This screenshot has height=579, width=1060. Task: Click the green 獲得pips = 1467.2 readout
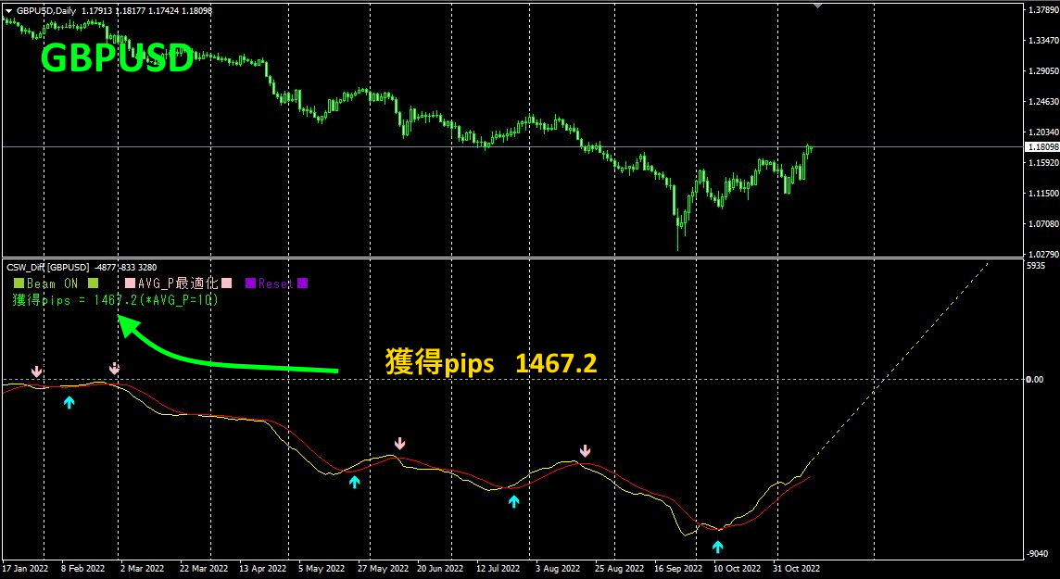(116, 299)
